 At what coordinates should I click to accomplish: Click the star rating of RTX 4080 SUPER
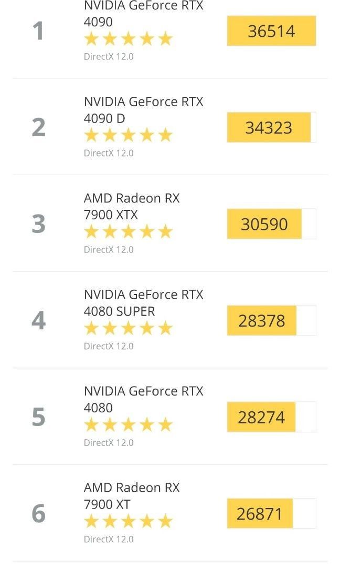[x=127, y=328]
